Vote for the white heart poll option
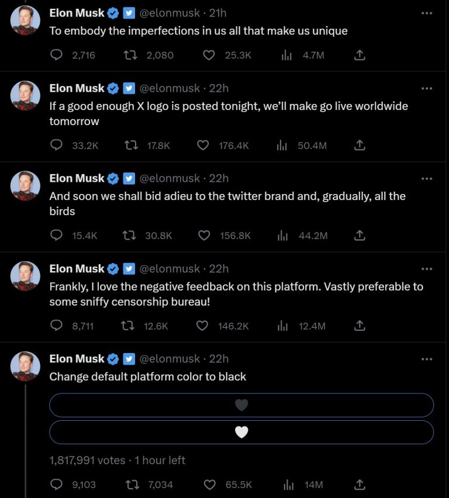Image resolution: width=449 pixels, height=498 pixels. pyautogui.click(x=241, y=433)
